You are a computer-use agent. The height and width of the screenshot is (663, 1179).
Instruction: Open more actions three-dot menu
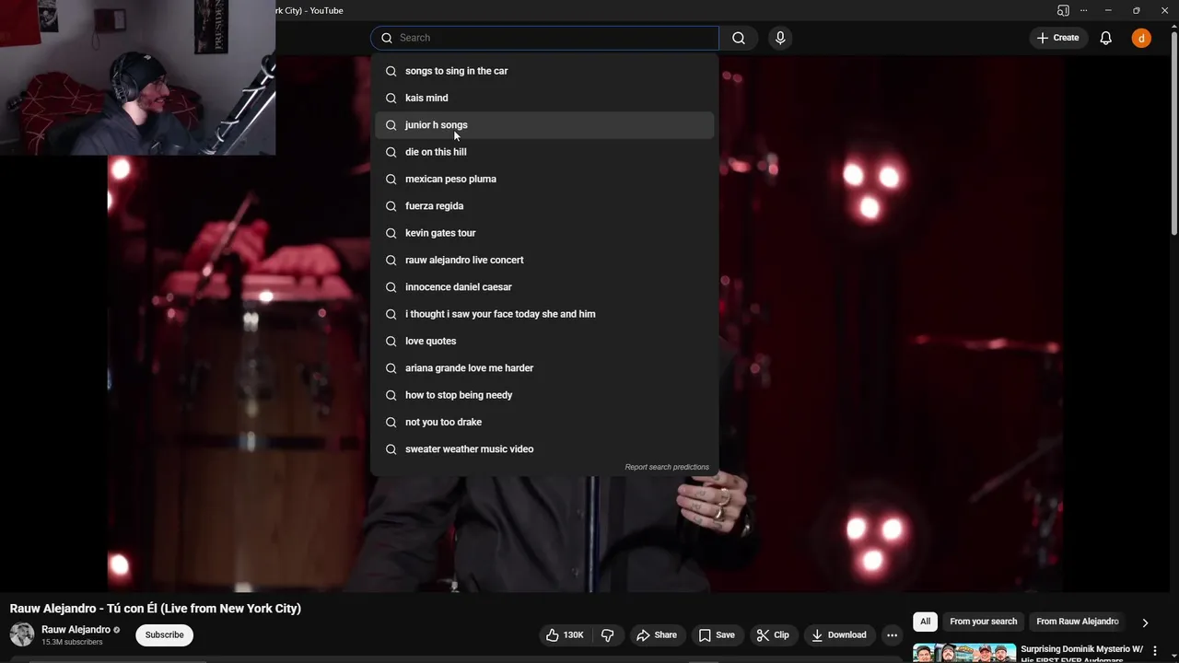coord(892,634)
